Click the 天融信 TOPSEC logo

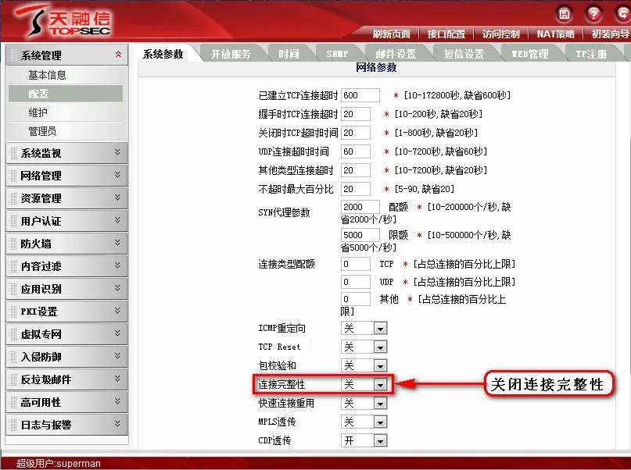pyautogui.click(x=63, y=21)
